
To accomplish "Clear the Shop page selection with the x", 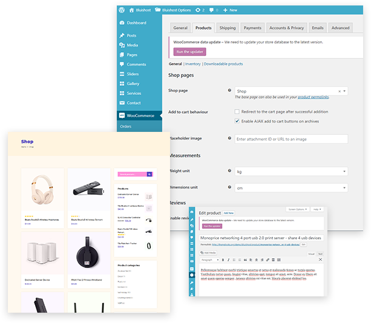I will (x=340, y=91).
